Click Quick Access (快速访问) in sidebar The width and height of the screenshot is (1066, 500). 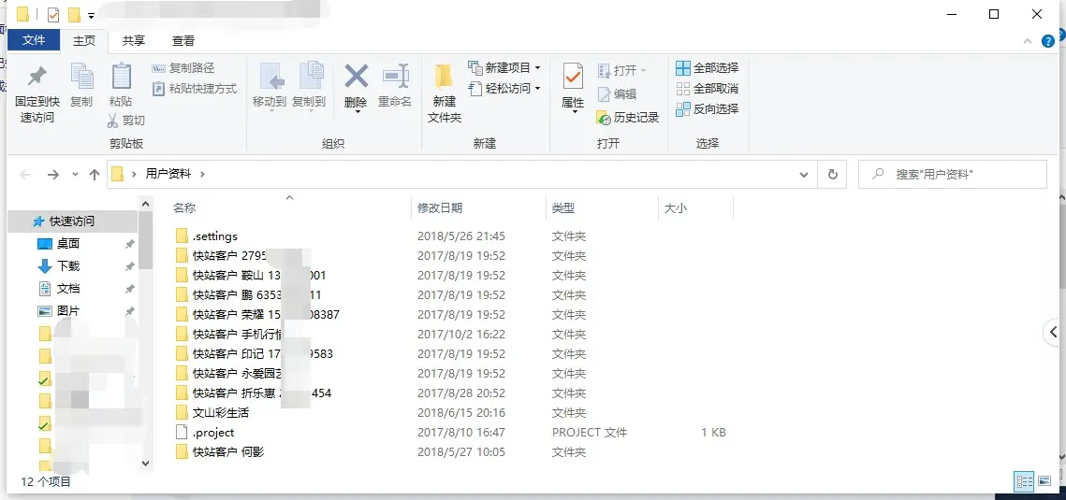[71, 221]
